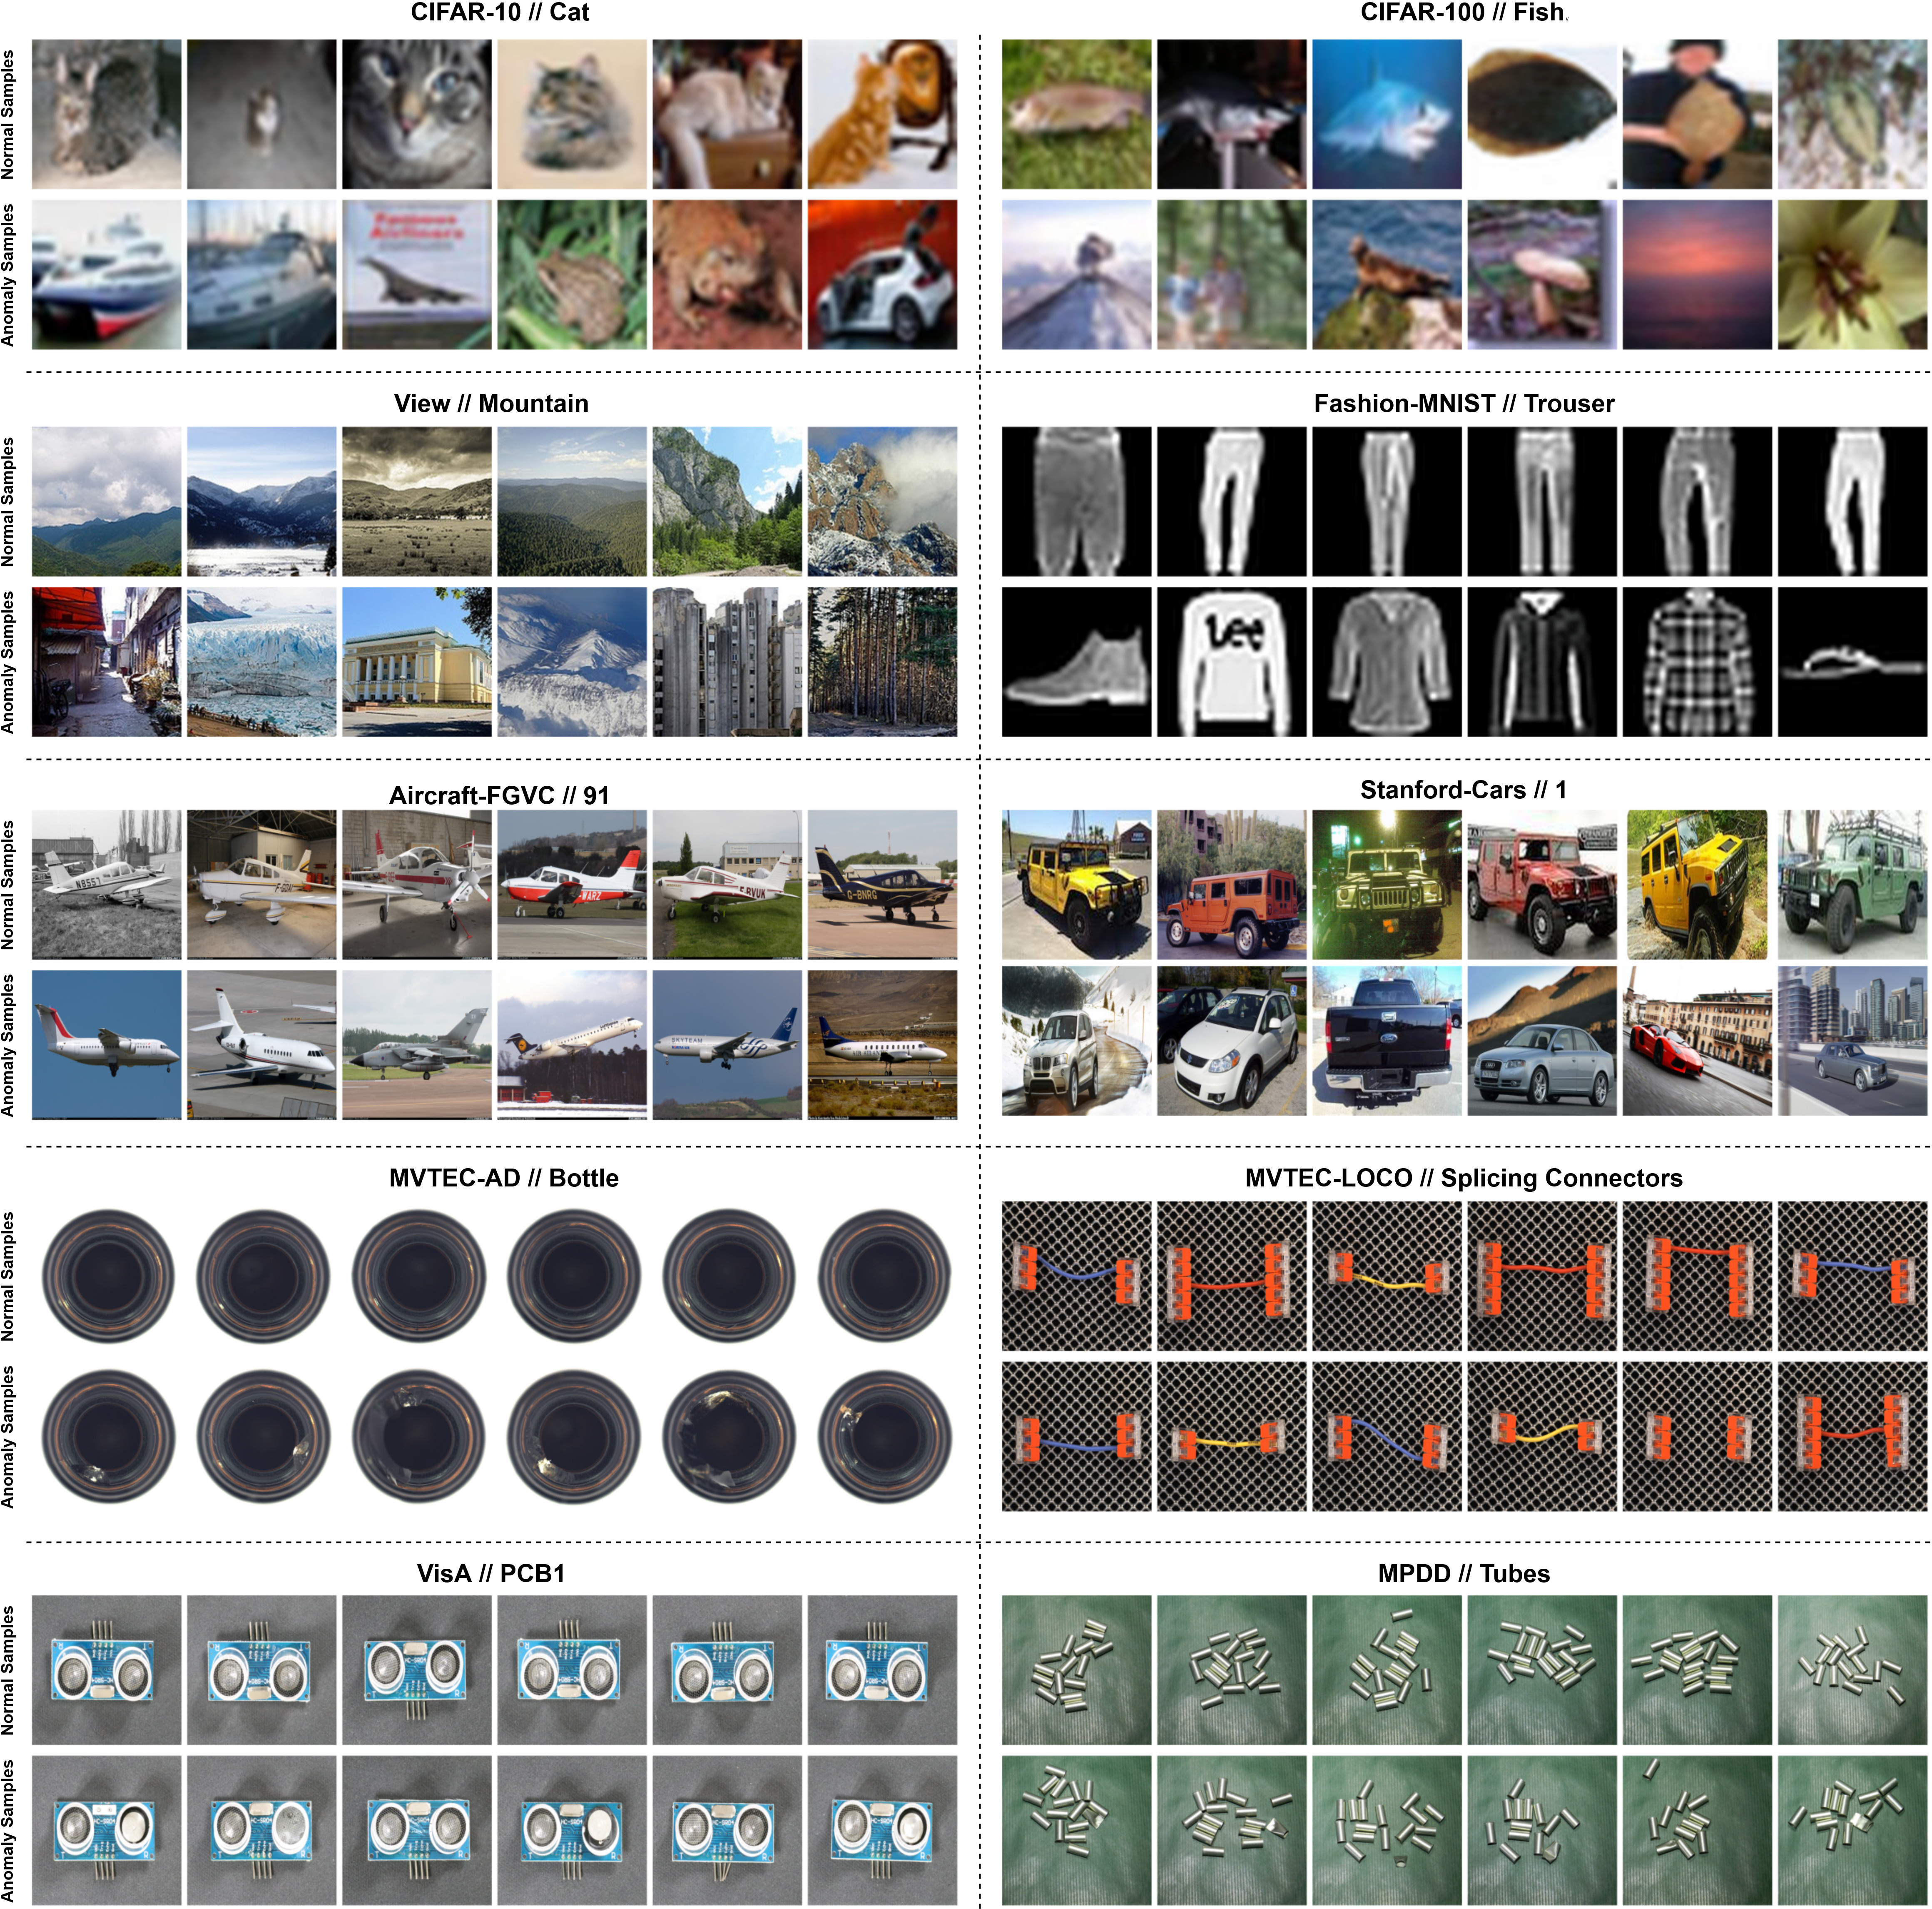Click the plaid shirt Fashion-MNIST image

[x=1697, y=662]
